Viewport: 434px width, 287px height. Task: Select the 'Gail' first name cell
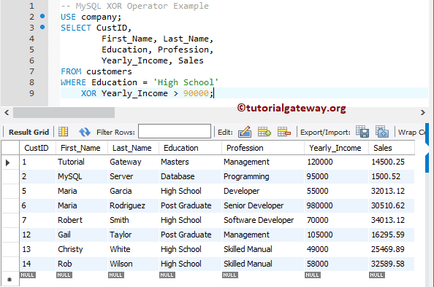tap(81, 235)
